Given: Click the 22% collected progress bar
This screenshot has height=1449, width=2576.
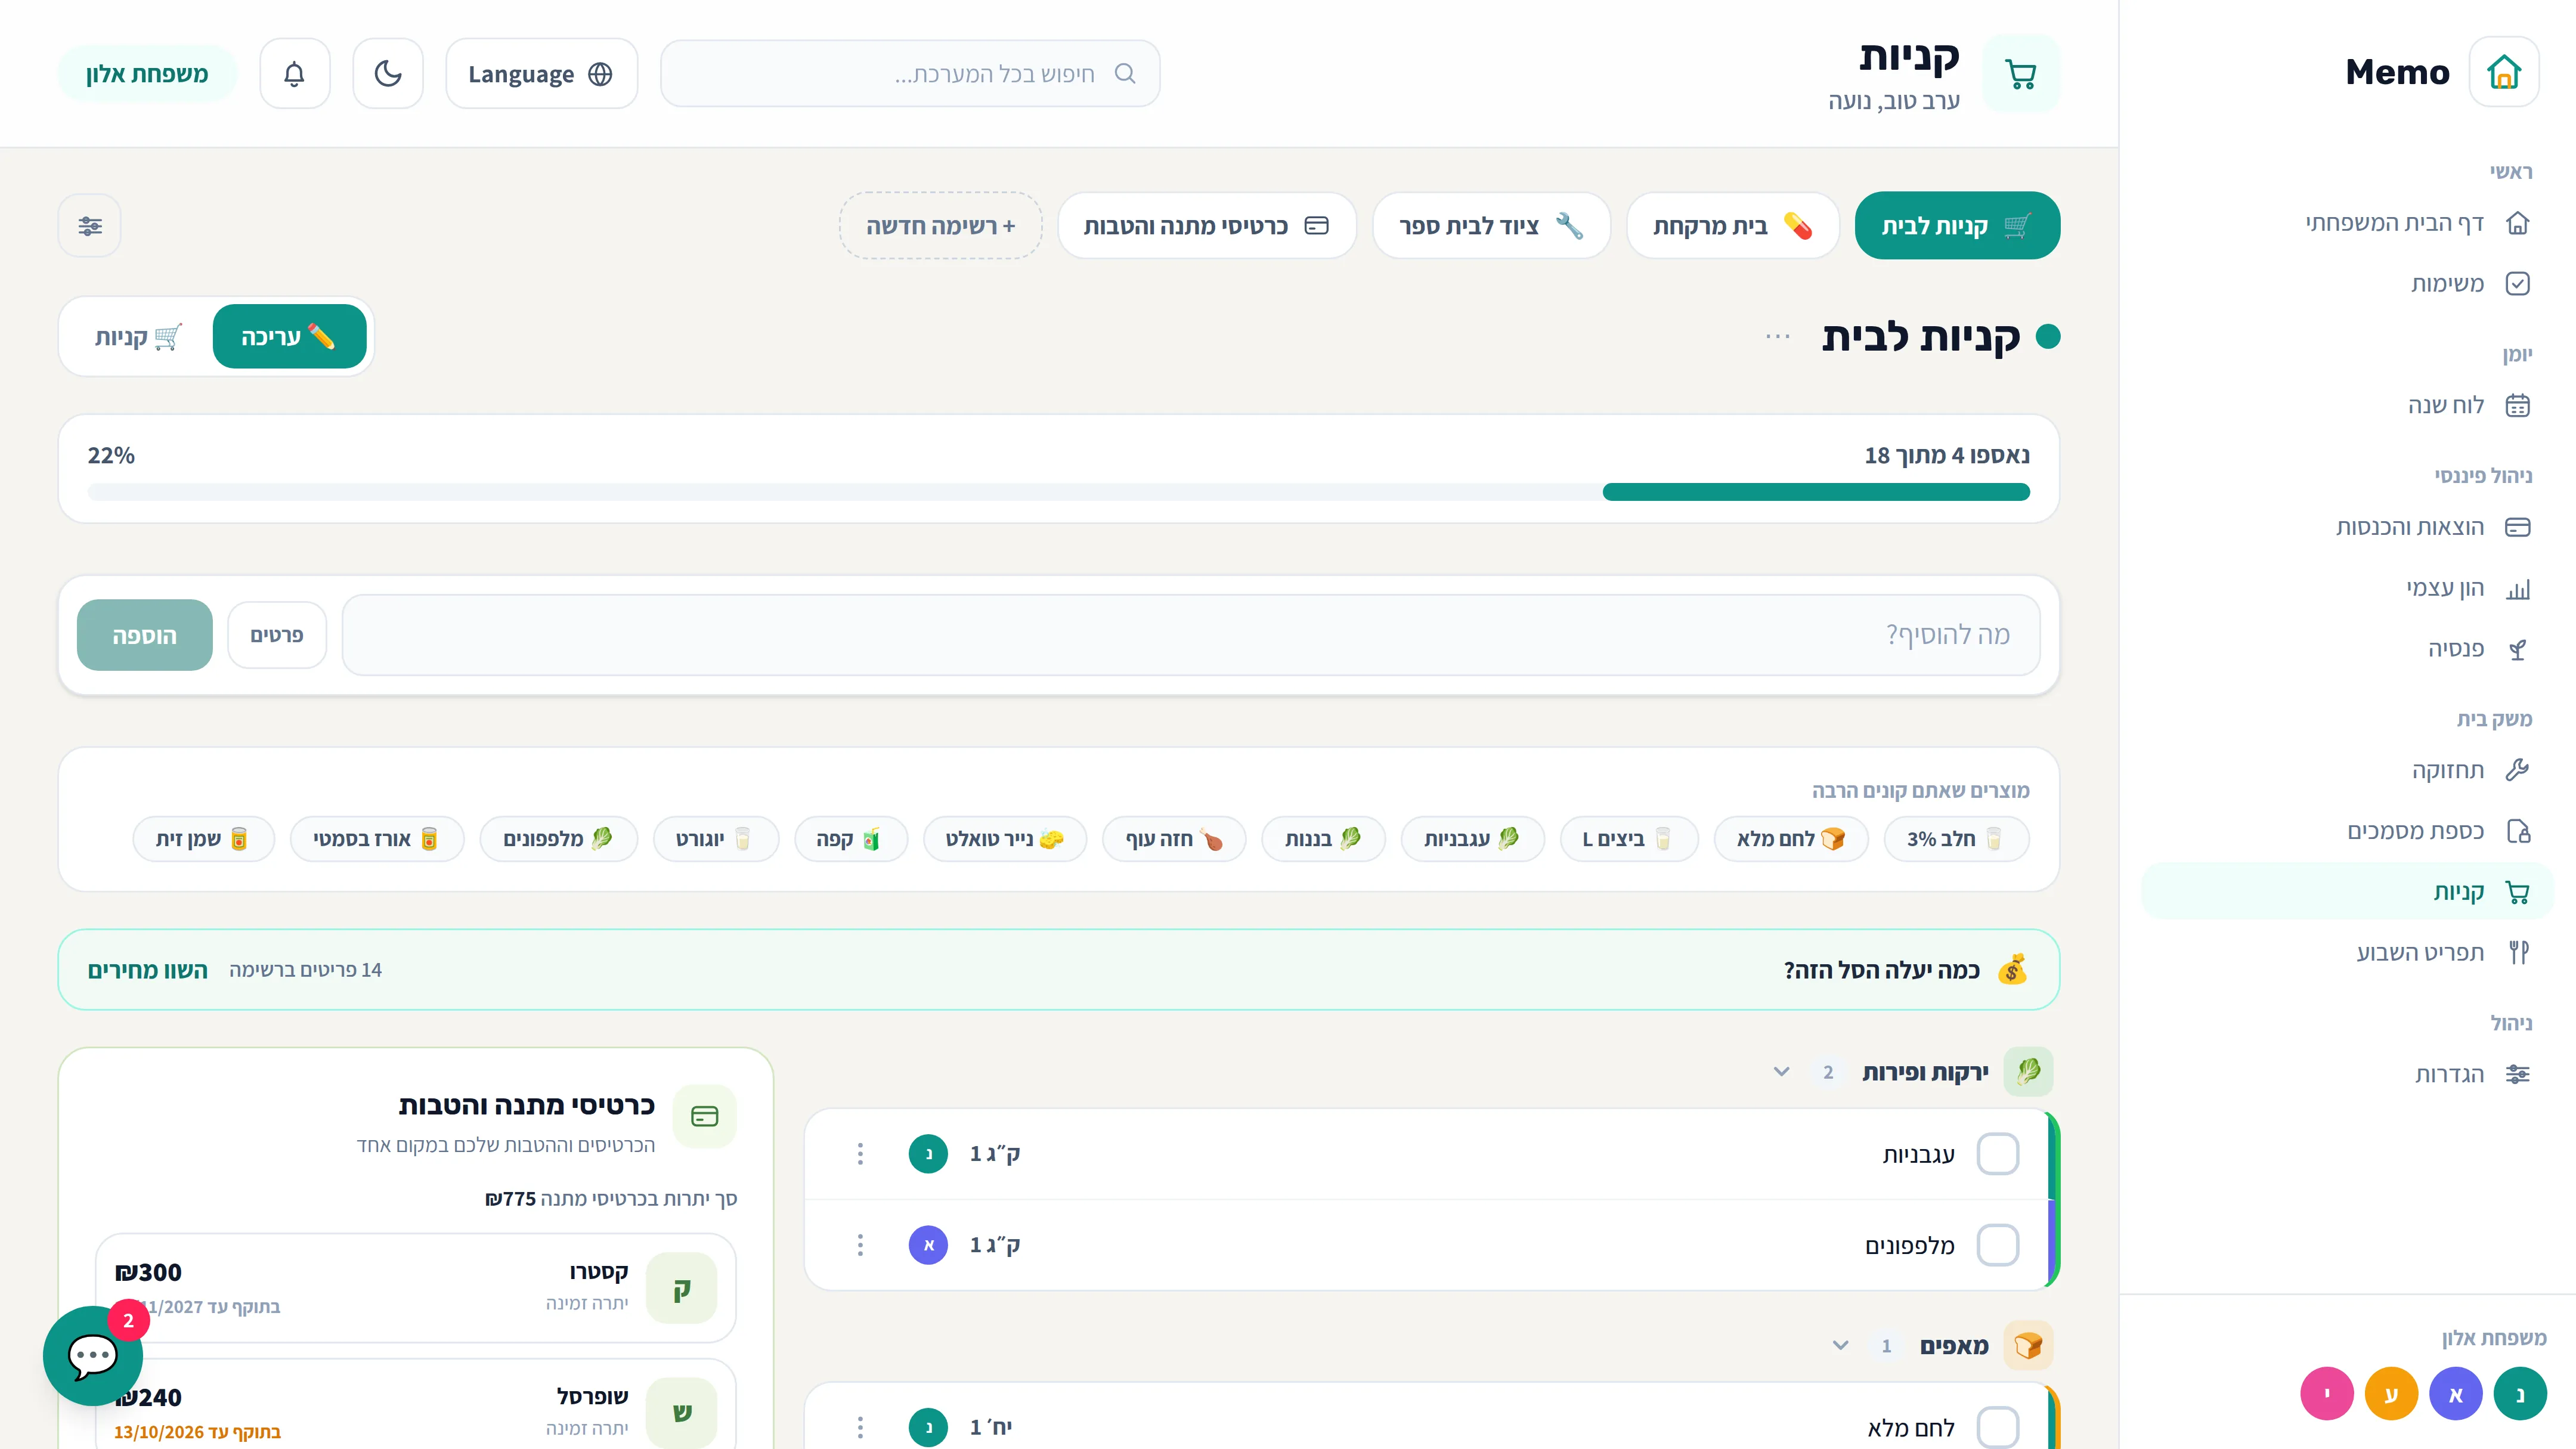Looking at the screenshot, I should (1059, 492).
